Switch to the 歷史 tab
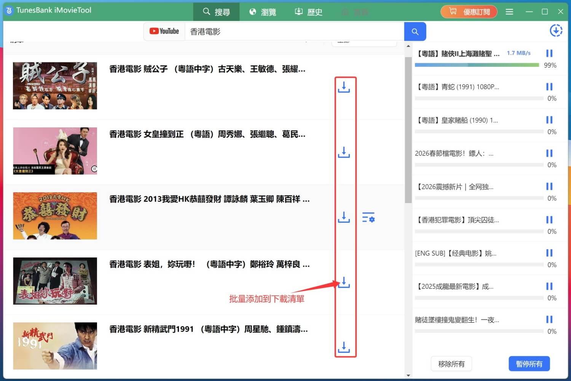Screen dimensions: 571x381 [x=308, y=11]
